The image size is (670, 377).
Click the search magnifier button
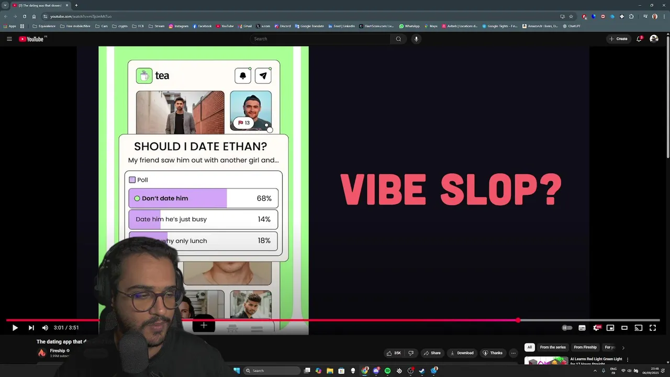point(398,39)
